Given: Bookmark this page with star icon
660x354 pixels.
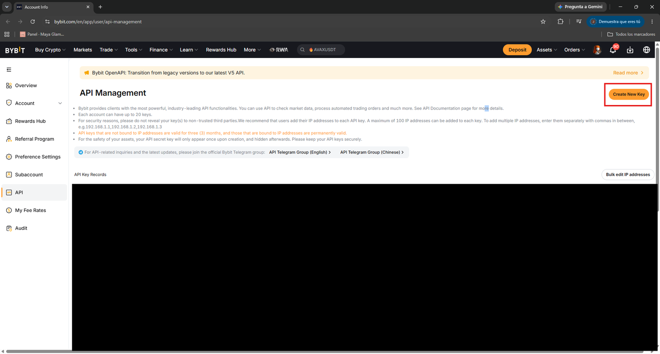Looking at the screenshot, I should 543,21.
